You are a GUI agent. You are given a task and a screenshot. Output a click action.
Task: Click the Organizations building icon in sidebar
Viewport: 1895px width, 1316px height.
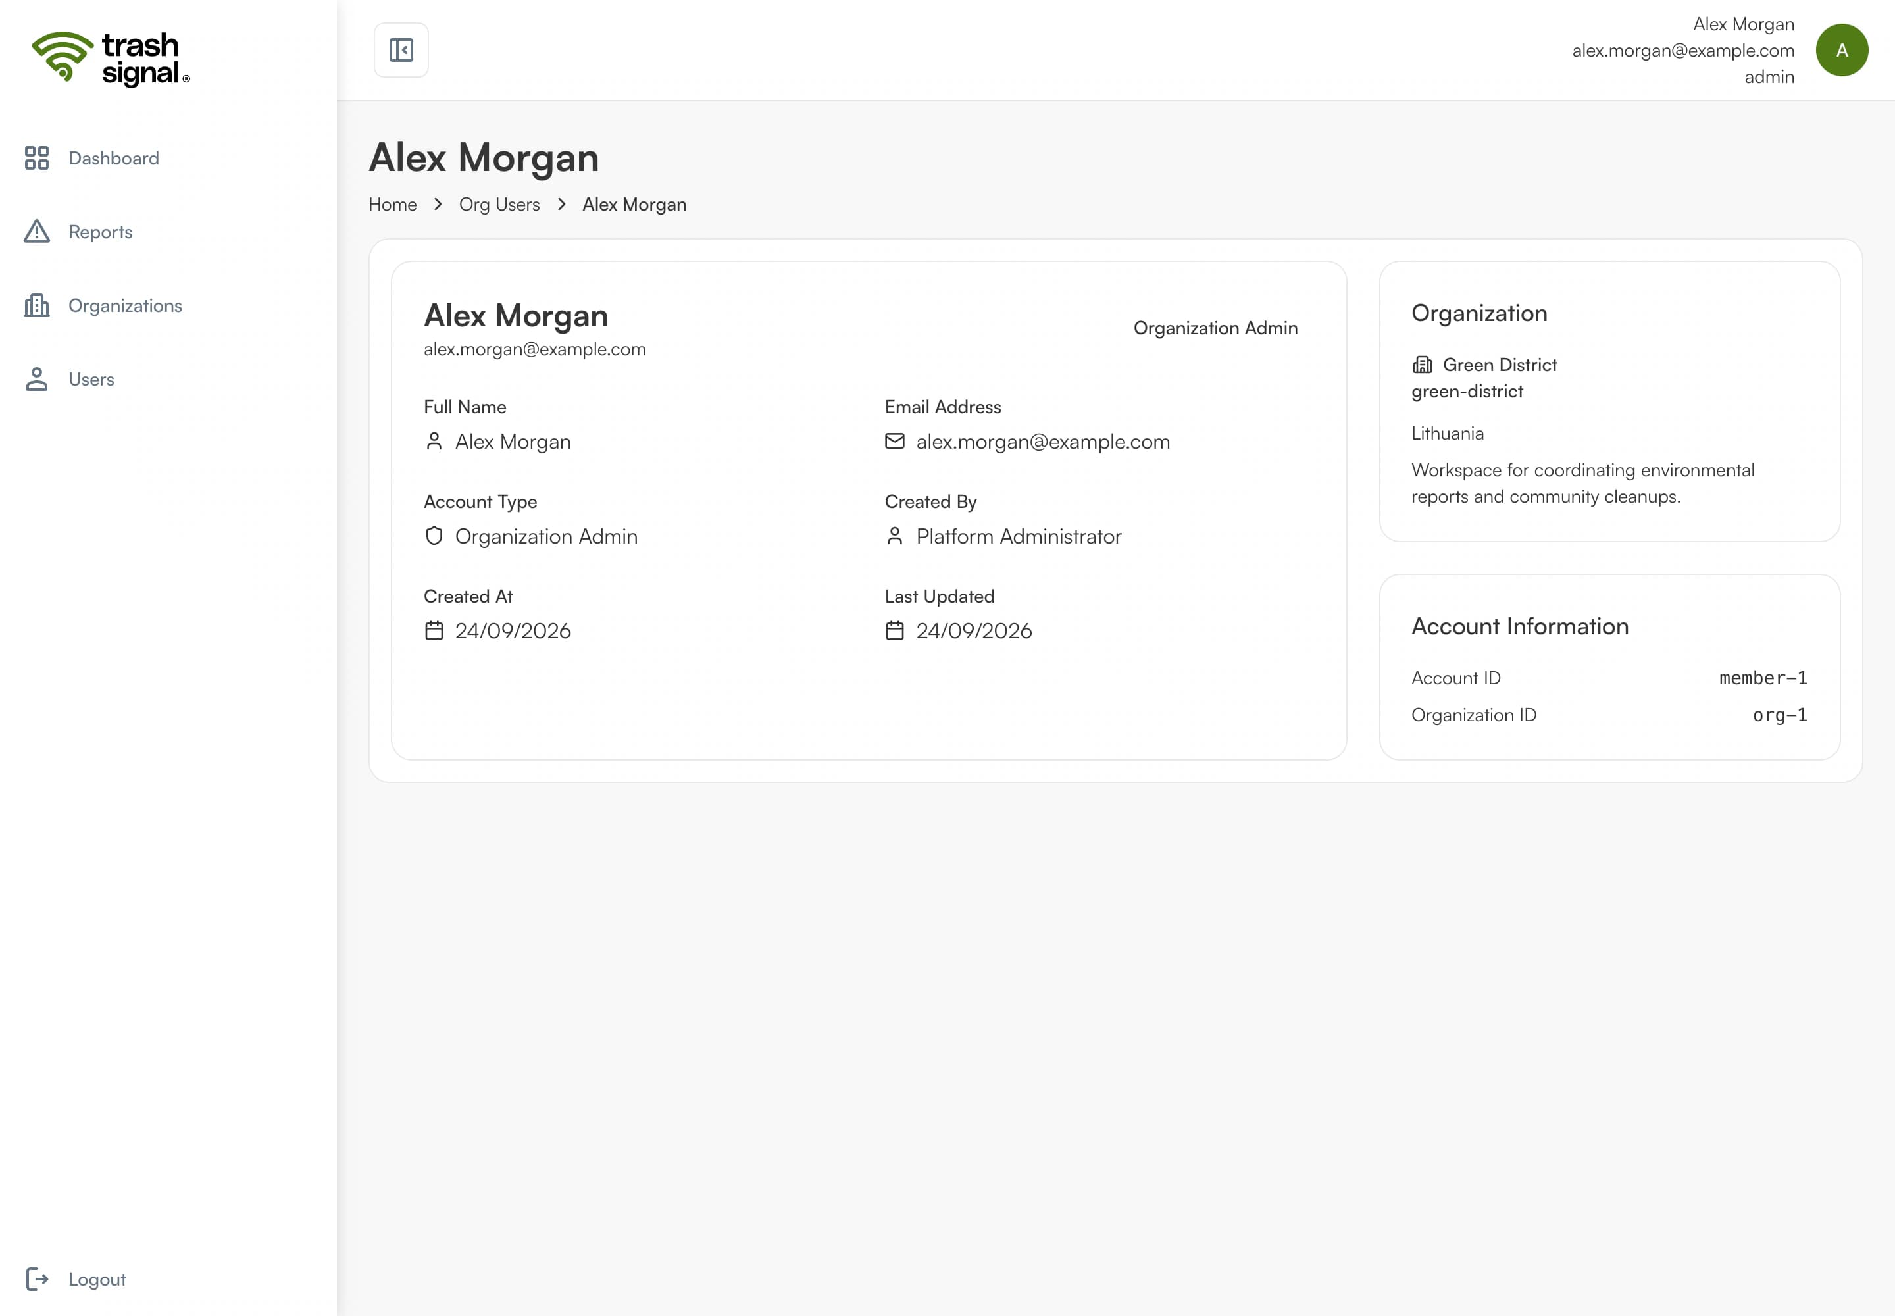tap(36, 305)
